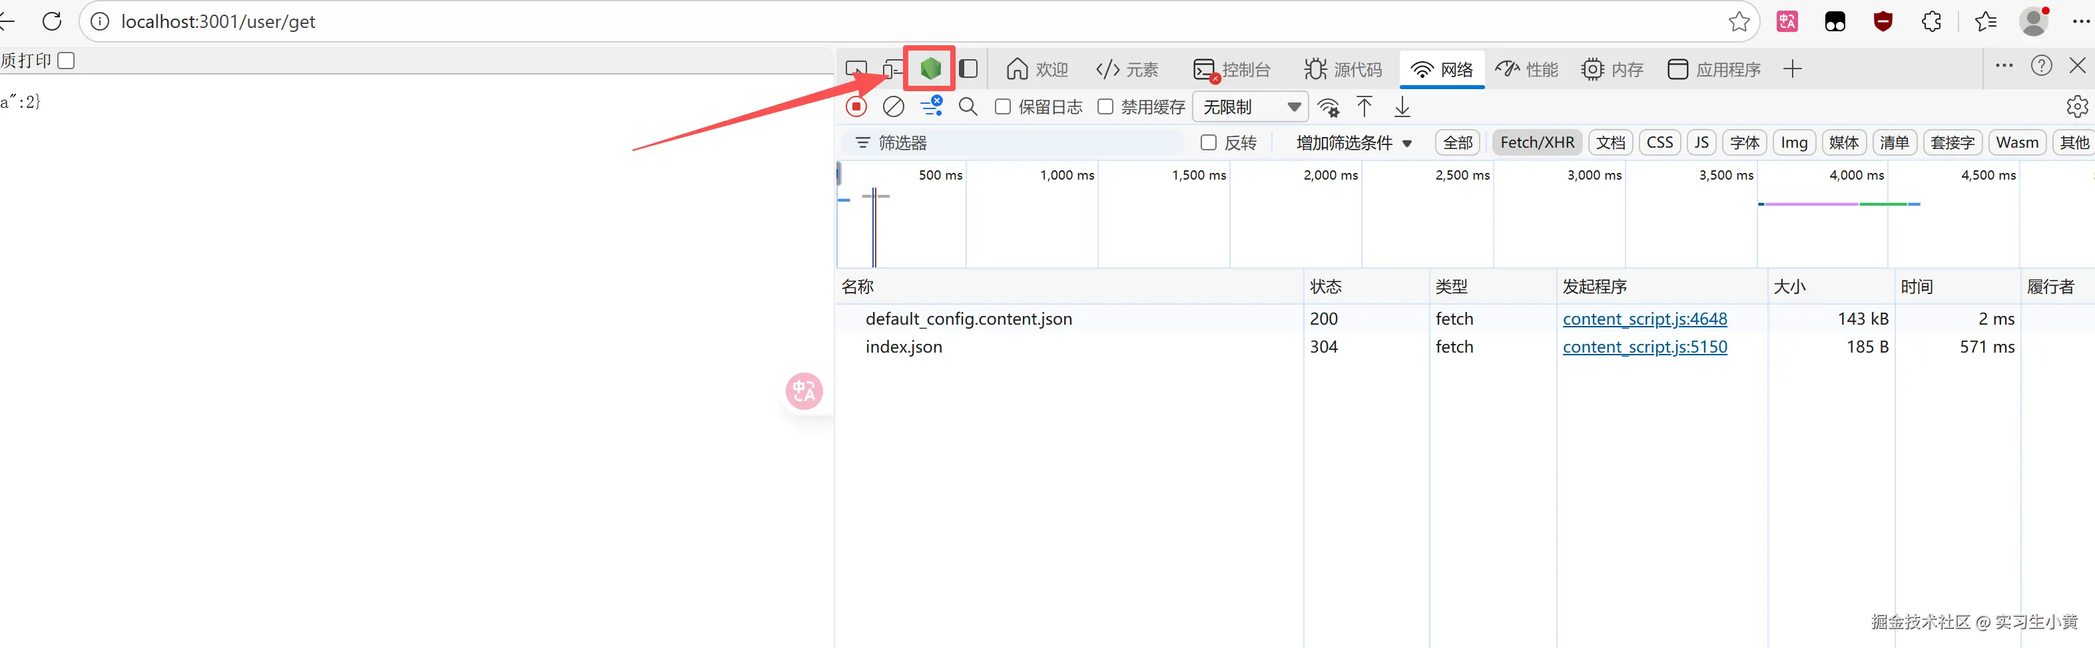Open the customize DevTools ellipsis menu
Viewport: 2095px width, 648px height.
(x=2004, y=66)
